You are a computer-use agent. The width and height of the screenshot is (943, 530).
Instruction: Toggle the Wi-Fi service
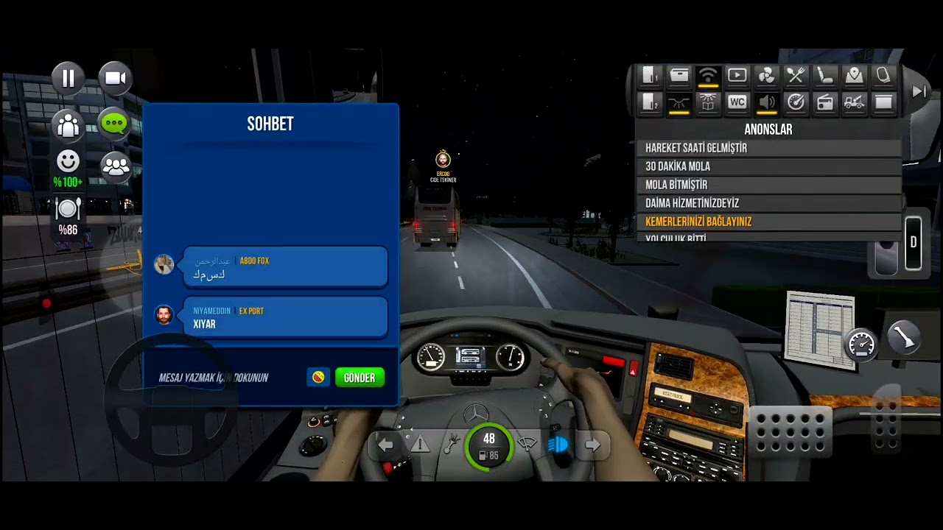[707, 75]
